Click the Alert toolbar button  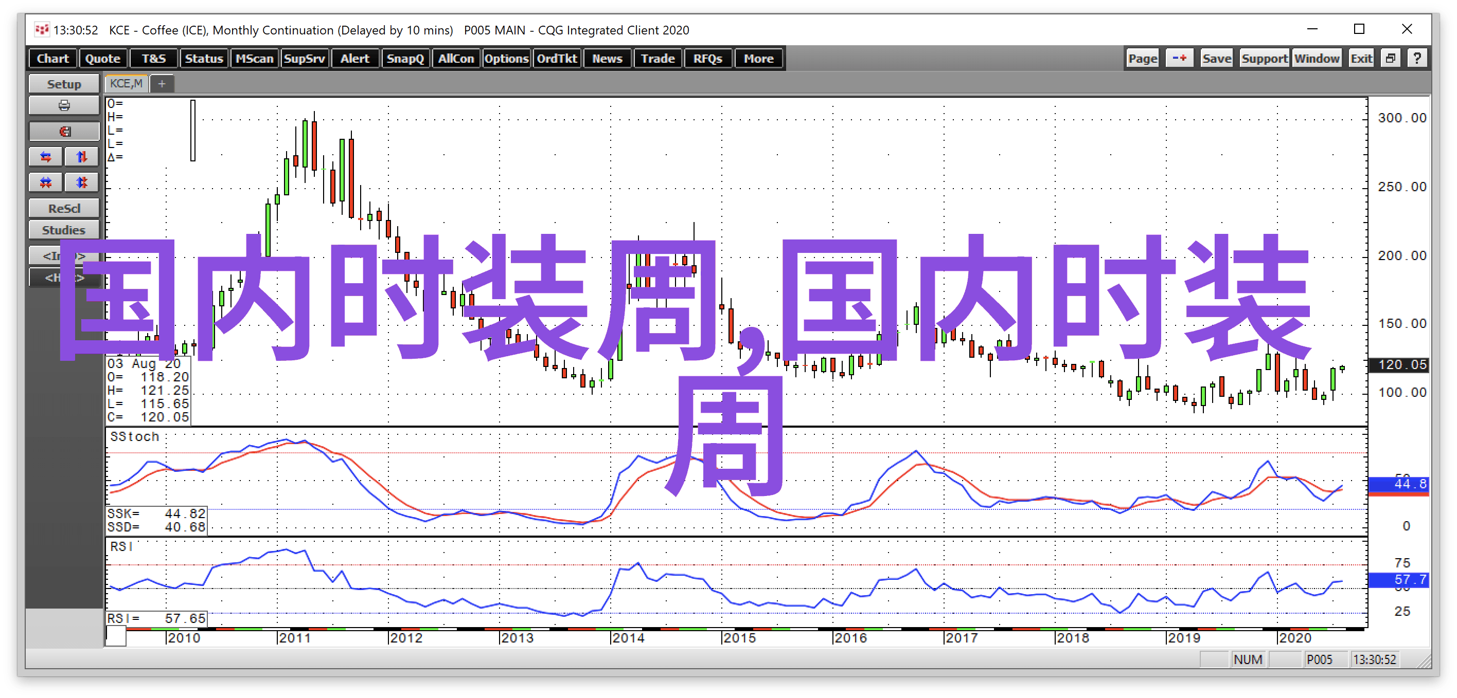tap(354, 58)
